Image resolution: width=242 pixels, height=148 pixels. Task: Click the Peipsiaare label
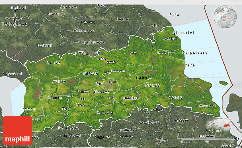coord(195,53)
